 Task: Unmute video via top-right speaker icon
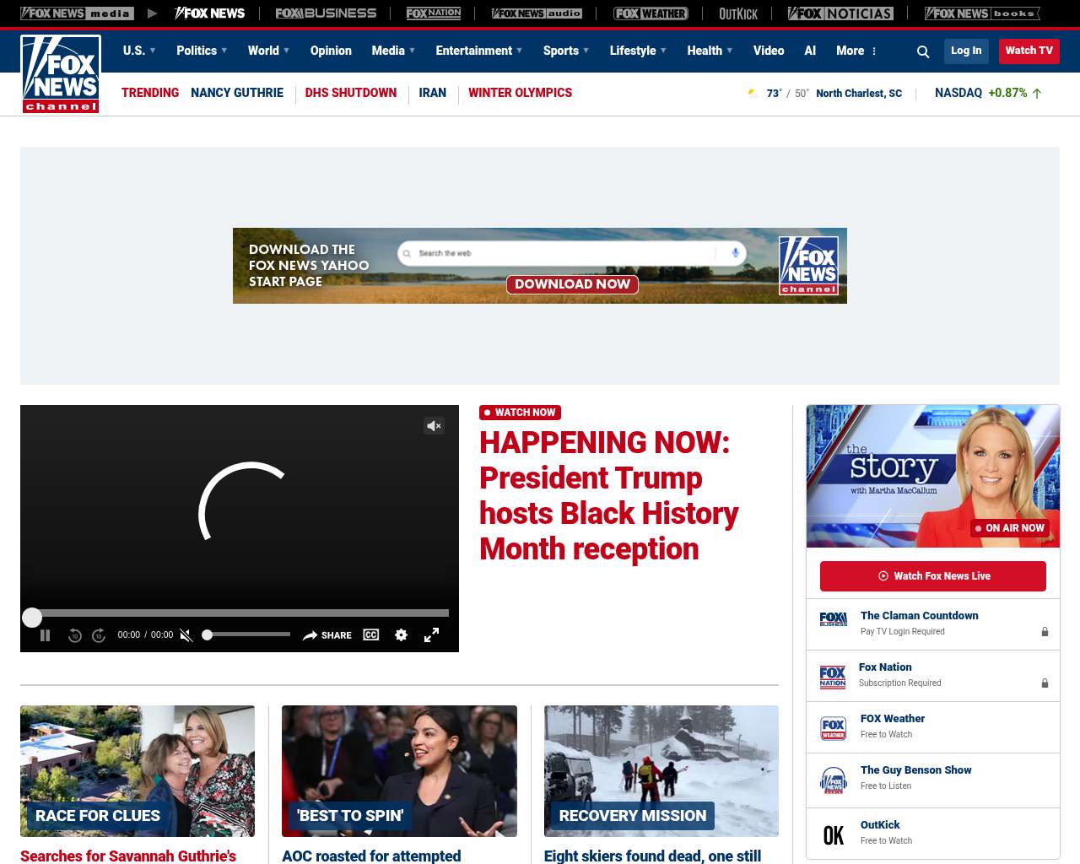435,426
